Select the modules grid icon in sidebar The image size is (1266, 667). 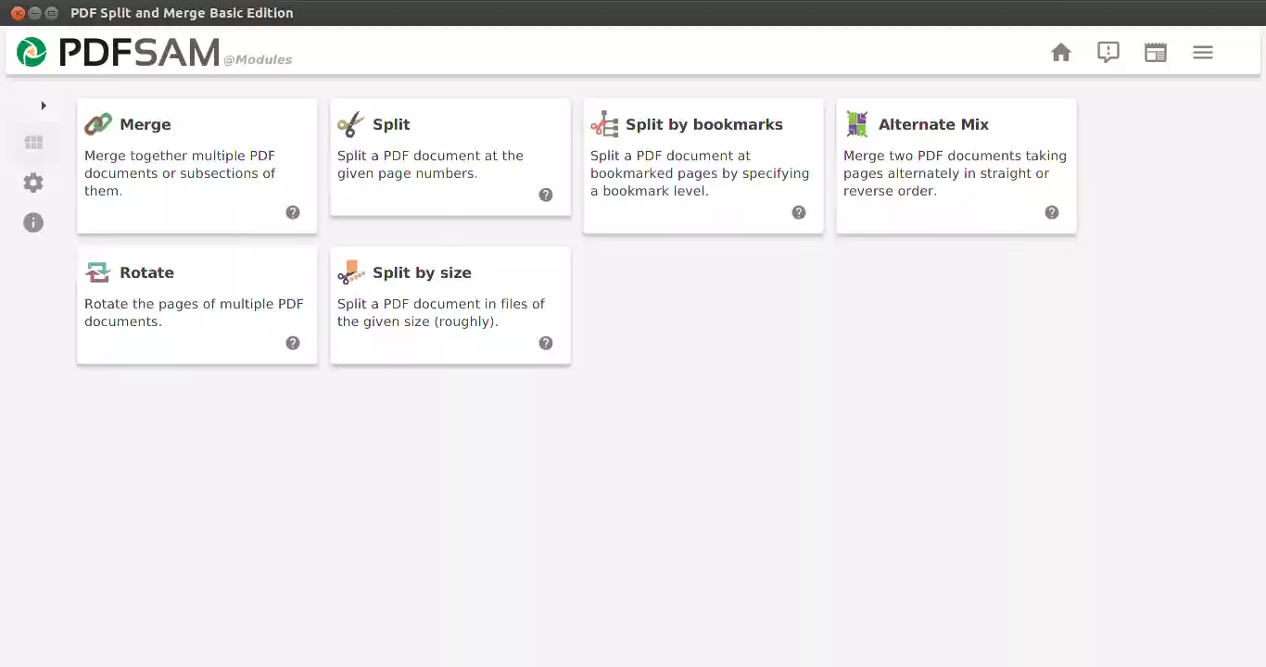[x=33, y=143]
